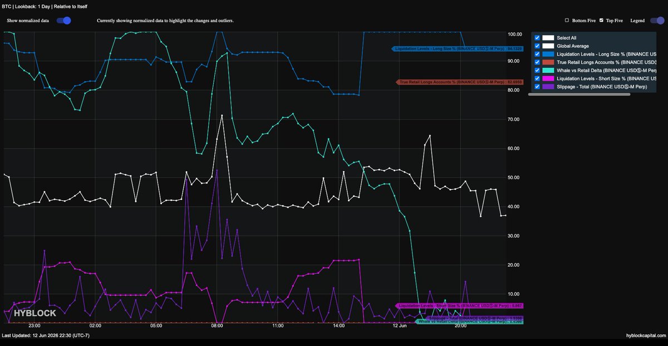Image resolution: width=668 pixels, height=346 pixels.
Task: Click the magenta Short Size color swatch
Action: pos(548,78)
